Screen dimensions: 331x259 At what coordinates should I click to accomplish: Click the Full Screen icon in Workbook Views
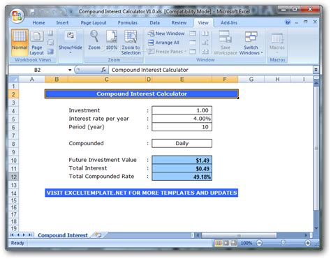pos(50,52)
